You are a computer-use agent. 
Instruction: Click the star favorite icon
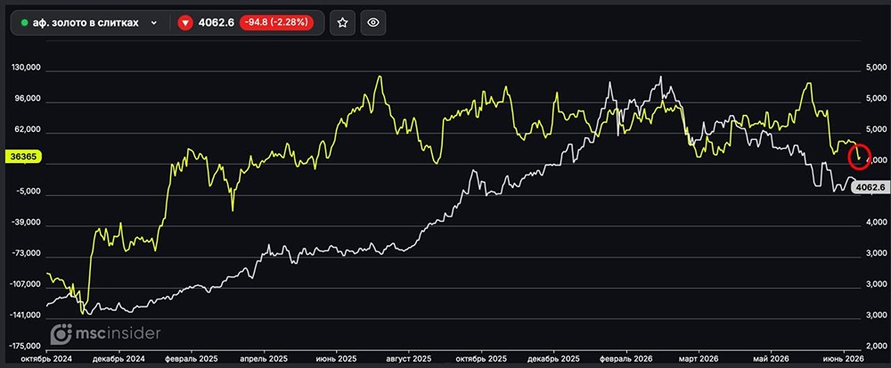tap(342, 22)
